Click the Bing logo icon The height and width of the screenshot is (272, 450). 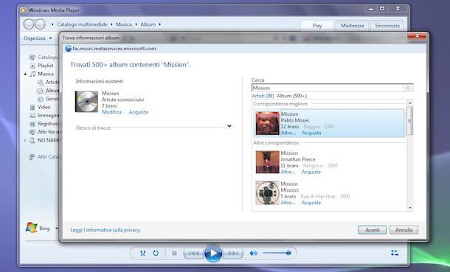pos(31,228)
